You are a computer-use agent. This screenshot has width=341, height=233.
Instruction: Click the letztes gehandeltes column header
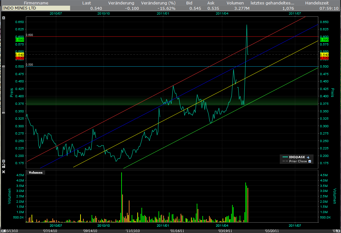click(x=272, y=3)
